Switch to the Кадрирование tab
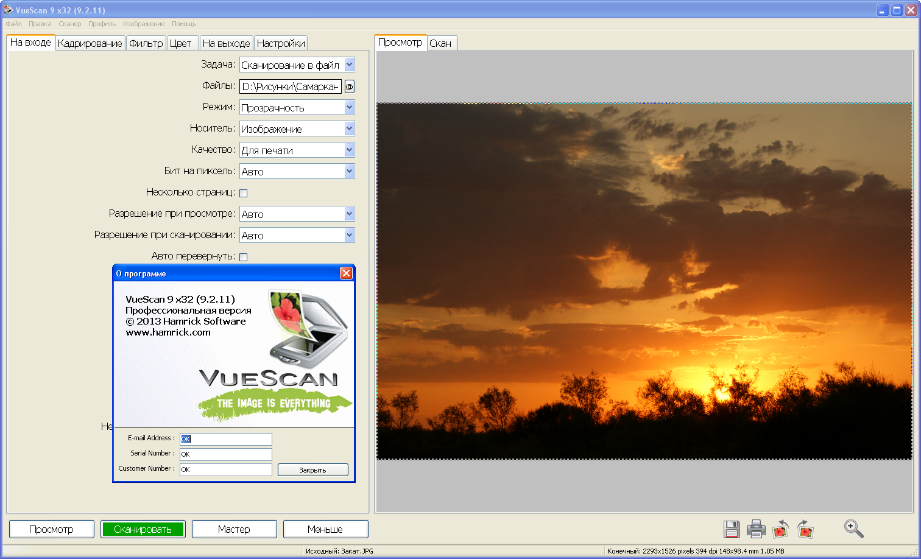Viewport: 921px width, 559px height. (x=90, y=43)
